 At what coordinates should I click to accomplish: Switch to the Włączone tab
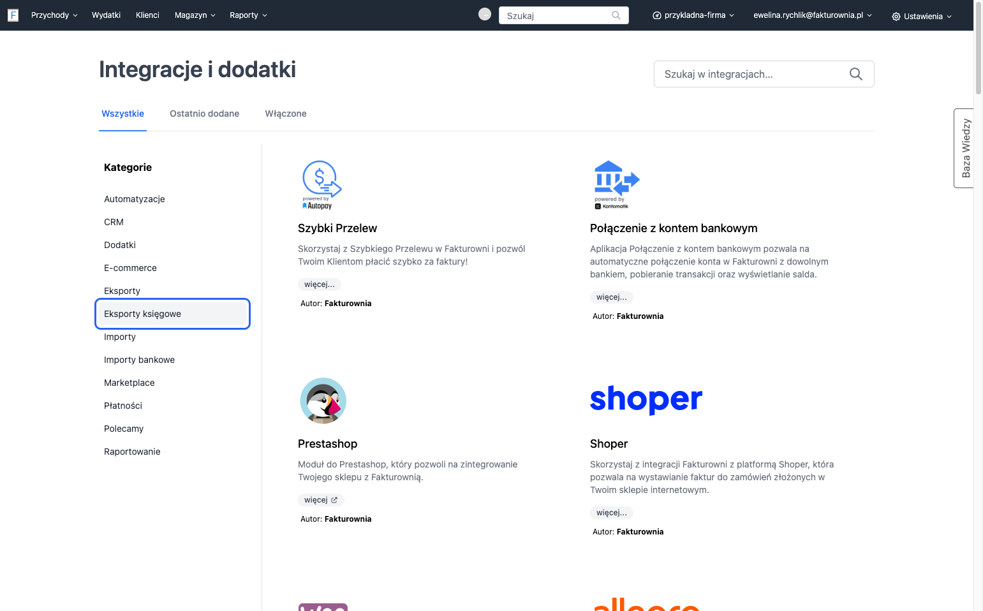tap(286, 114)
